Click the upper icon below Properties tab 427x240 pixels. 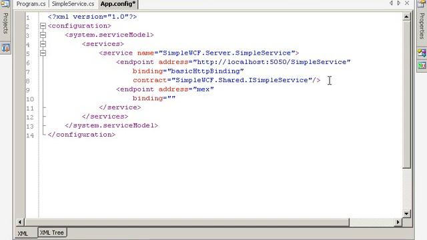[x=422, y=53]
